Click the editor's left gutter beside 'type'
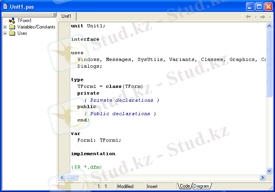Screen dimensions: 275x192 tap(64, 80)
